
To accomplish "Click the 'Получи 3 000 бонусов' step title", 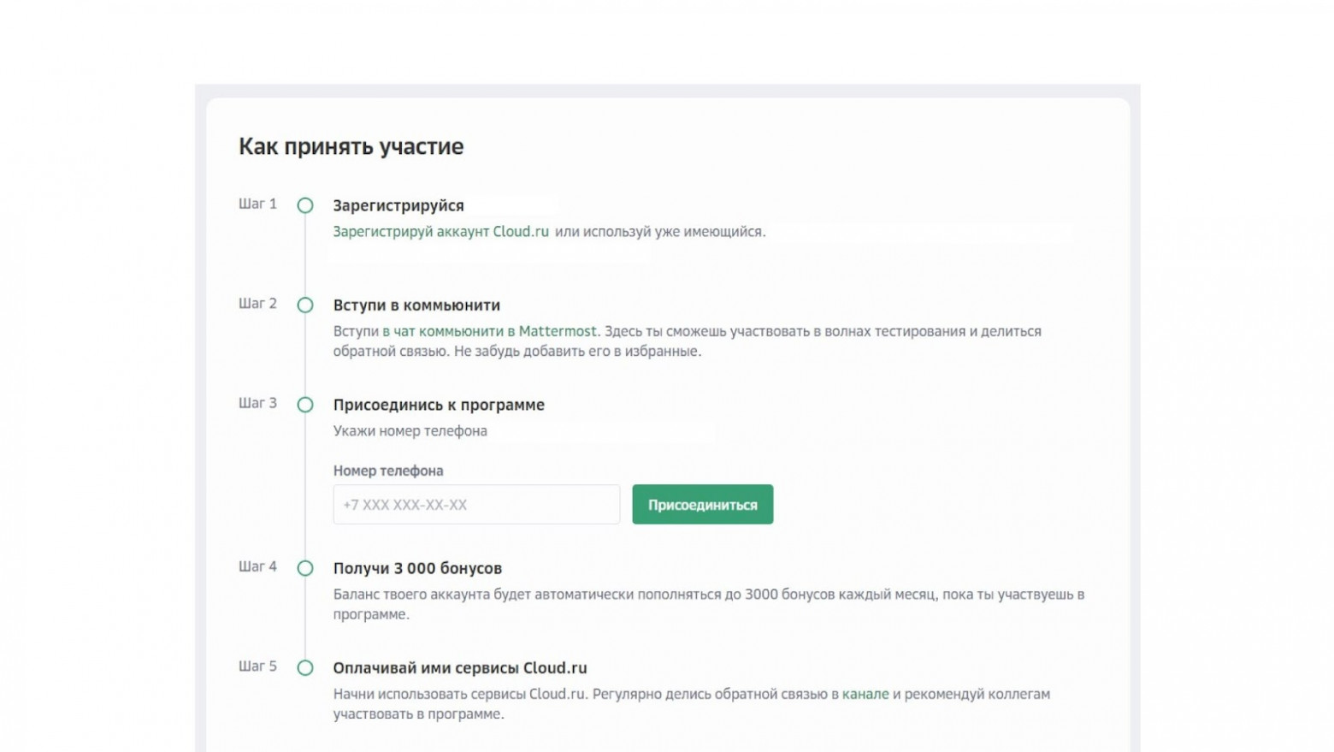I will pos(417,568).
